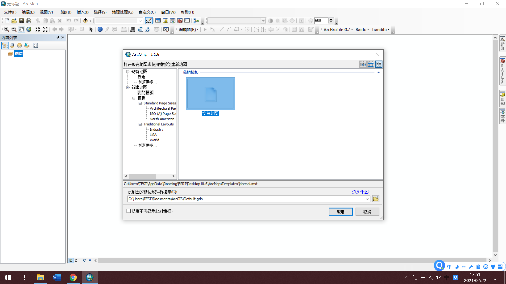Select the Zoom Out tool
The width and height of the screenshot is (506, 284).
coord(14,29)
